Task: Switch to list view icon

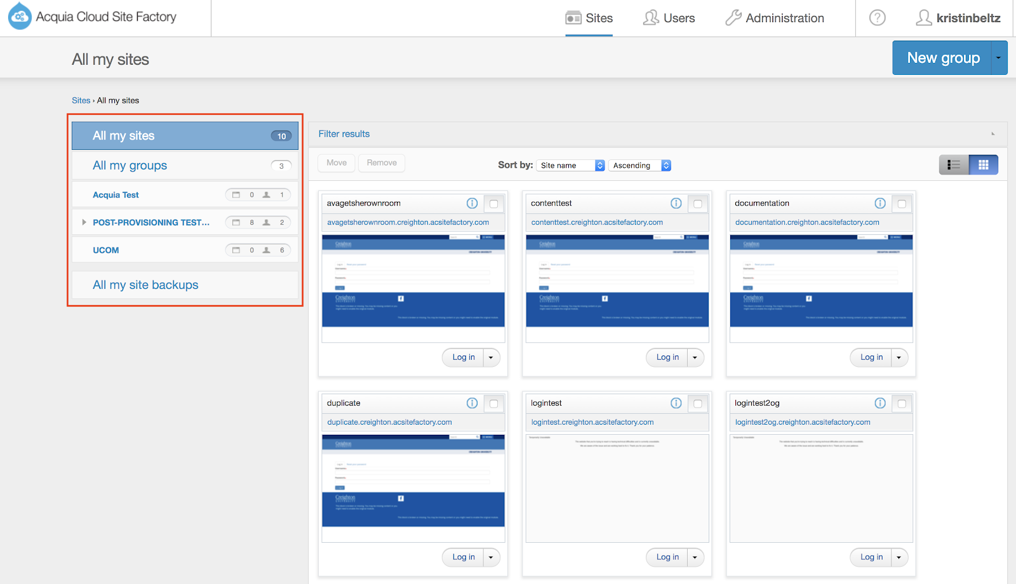Action: [x=954, y=165]
